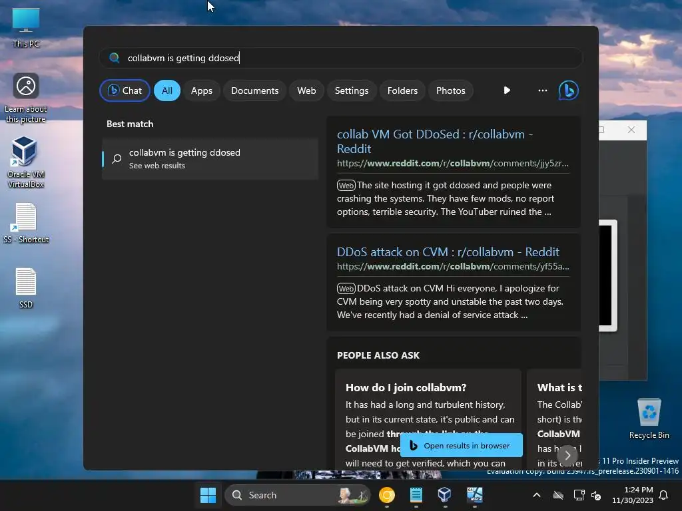Image resolution: width=682 pixels, height=511 pixels.
Task: Click 'See web results' subtext
Action: pyautogui.click(x=157, y=166)
